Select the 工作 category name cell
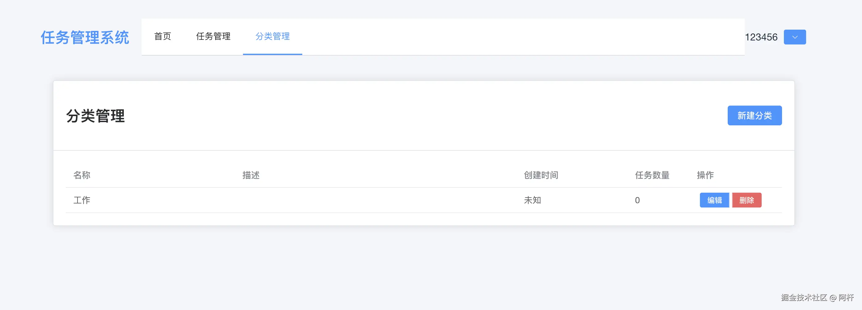Image resolution: width=862 pixels, height=310 pixels. (x=82, y=200)
